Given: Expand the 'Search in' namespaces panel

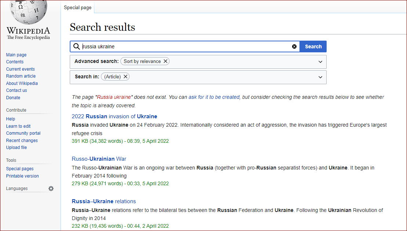Looking at the screenshot, I should (x=320, y=77).
